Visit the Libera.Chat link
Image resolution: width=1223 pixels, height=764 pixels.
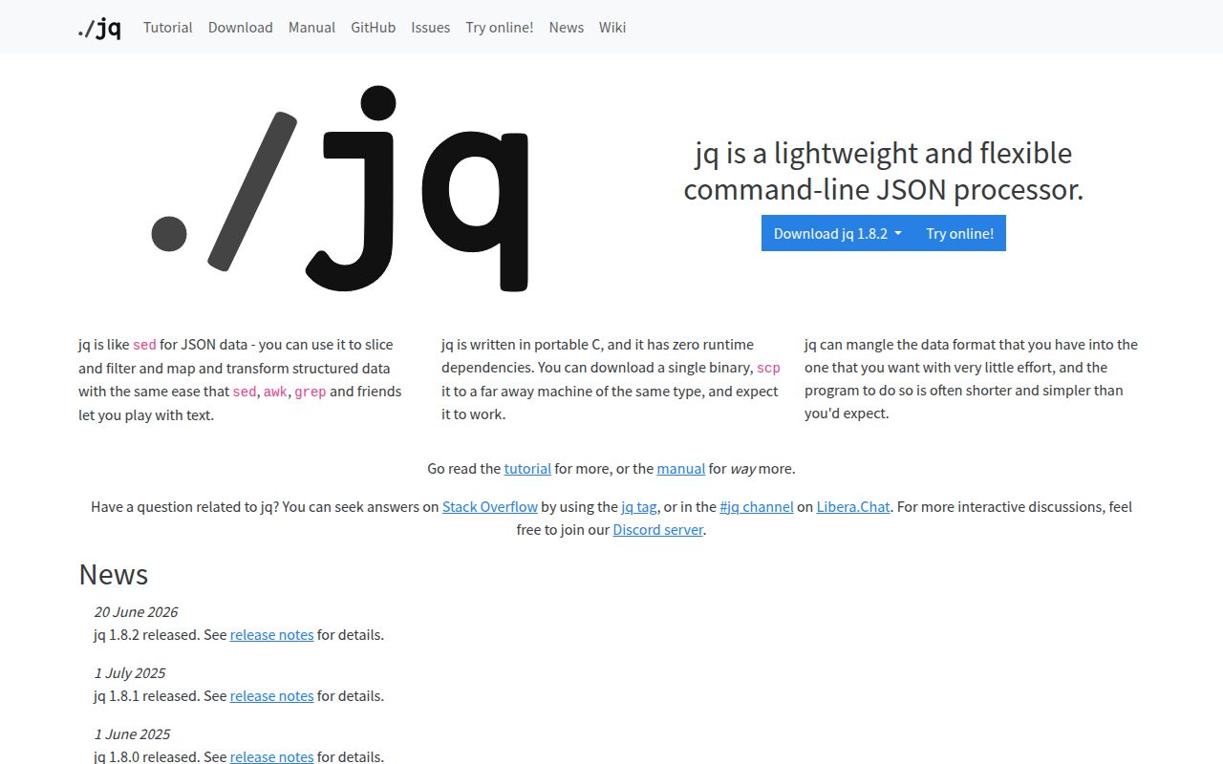[853, 507]
